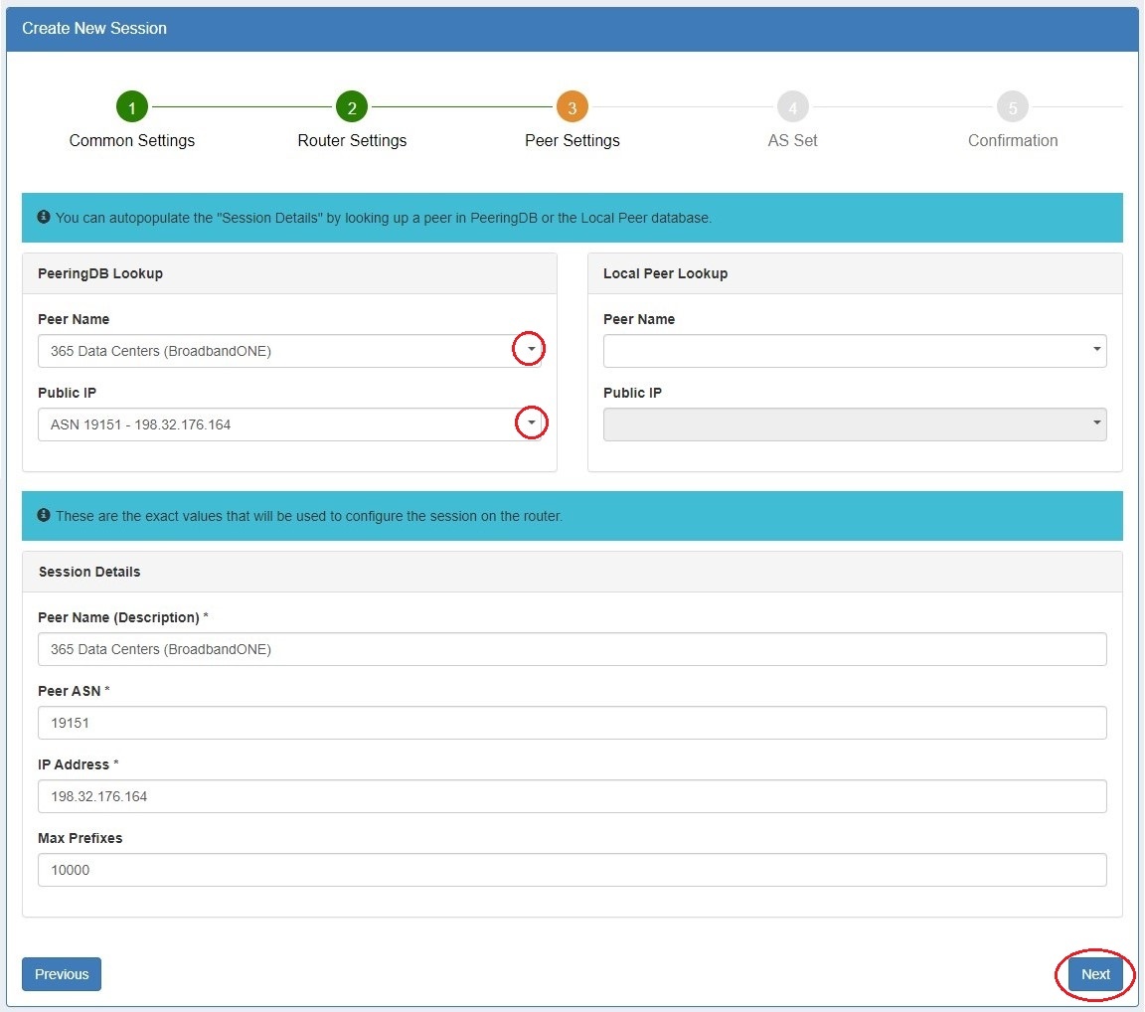The width and height of the screenshot is (1145, 1012).
Task: Focus the IP Address input field
Action: pyautogui.click(x=572, y=796)
